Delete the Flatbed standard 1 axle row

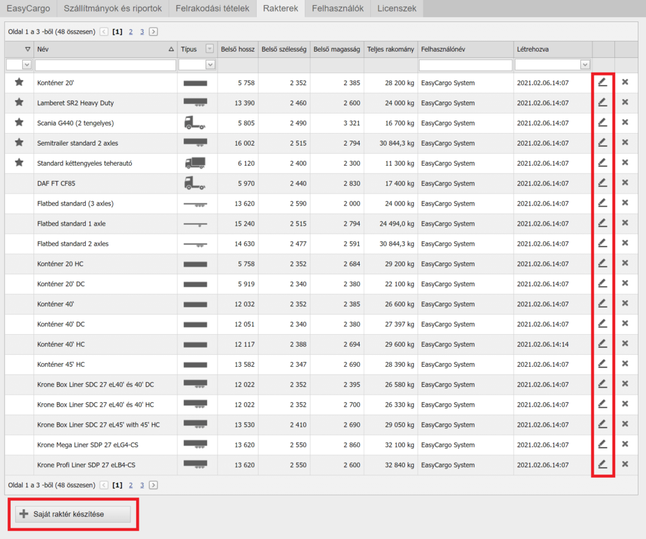(625, 223)
